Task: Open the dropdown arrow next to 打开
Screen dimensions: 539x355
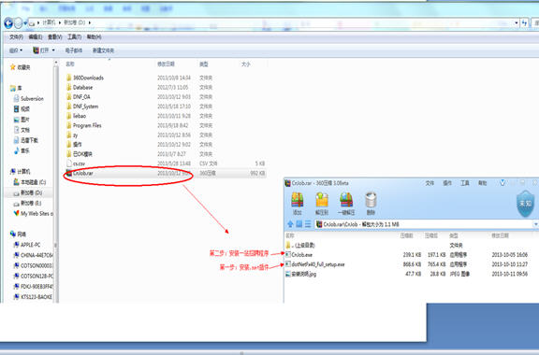Action: [x=53, y=50]
